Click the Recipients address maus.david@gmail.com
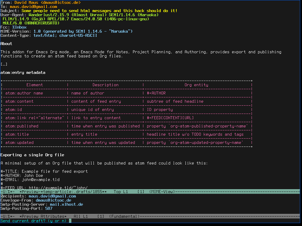This screenshot has height=226, width=302. tap(52, 196)
